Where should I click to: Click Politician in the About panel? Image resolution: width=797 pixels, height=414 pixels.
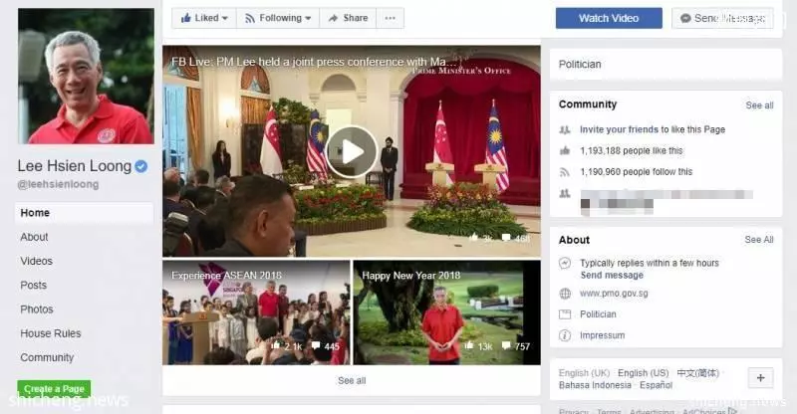[x=598, y=314]
